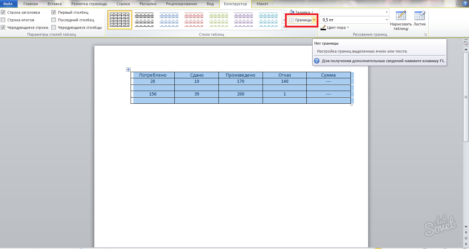Click the ruler toggle above the scrollbar
469x249 pixels.
pyautogui.click(x=466, y=43)
